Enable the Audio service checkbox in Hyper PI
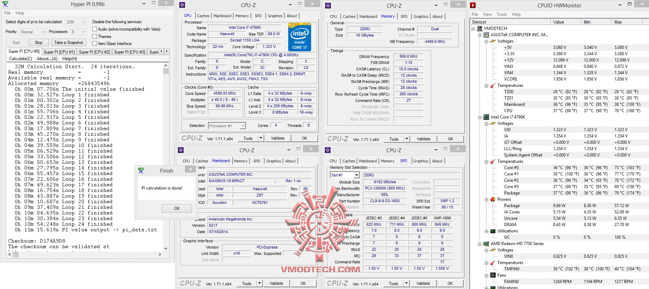Viewport: 649px width, 289px height. [94, 29]
